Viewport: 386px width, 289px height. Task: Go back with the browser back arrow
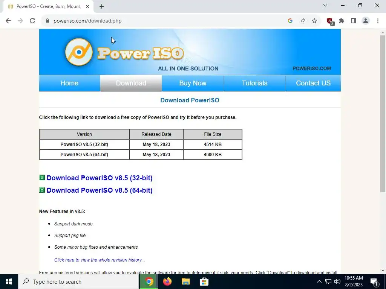(8, 21)
